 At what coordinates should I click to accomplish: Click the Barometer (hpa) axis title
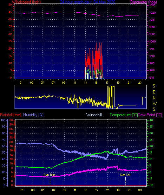(x=144, y=2)
